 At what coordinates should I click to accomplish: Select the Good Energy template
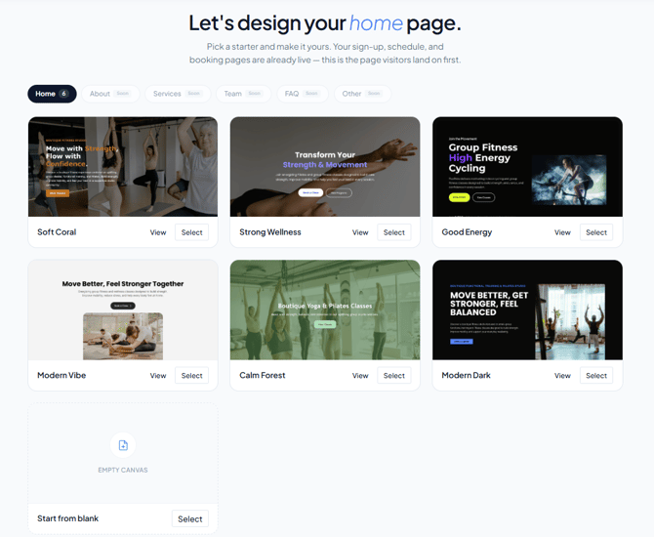pos(596,232)
